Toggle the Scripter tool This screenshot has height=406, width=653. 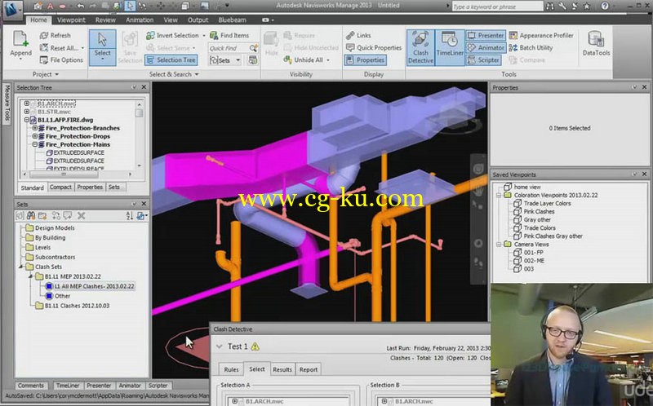click(483, 60)
